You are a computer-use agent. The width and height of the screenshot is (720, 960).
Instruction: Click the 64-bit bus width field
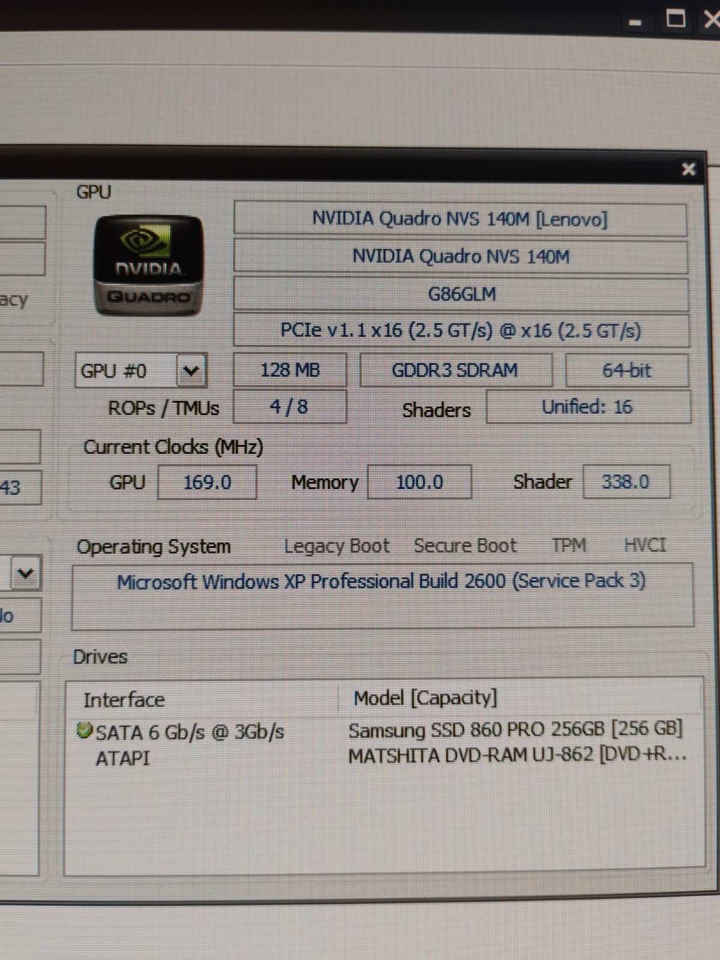pos(626,370)
